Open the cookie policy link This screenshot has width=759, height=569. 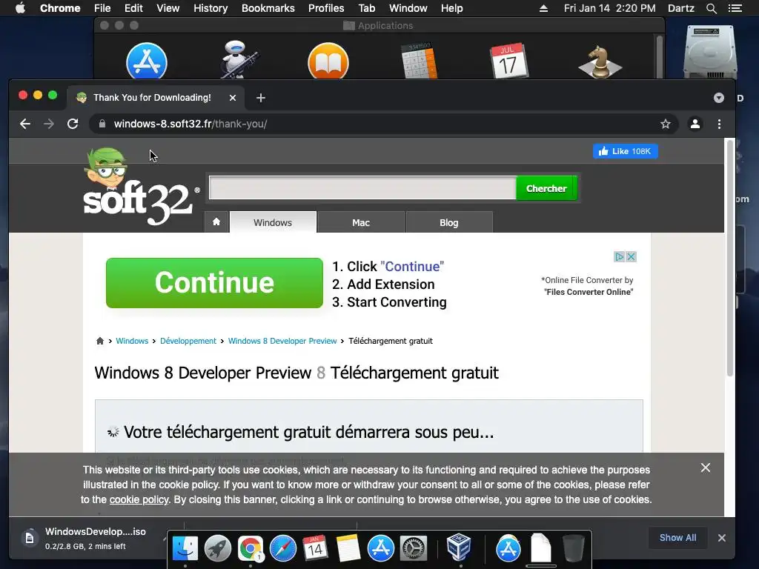(x=139, y=500)
